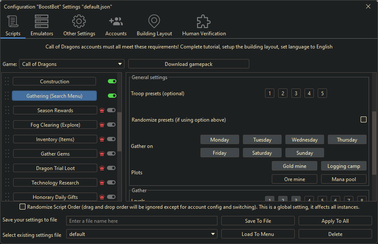Screen dimensions: 378x244
Task: Open Building Layout map pin icon
Action: tap(154, 21)
